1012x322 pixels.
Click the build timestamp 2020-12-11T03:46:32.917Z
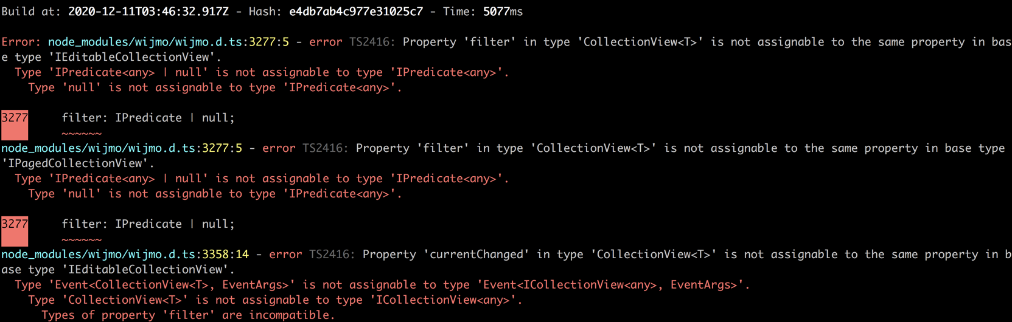click(x=148, y=12)
